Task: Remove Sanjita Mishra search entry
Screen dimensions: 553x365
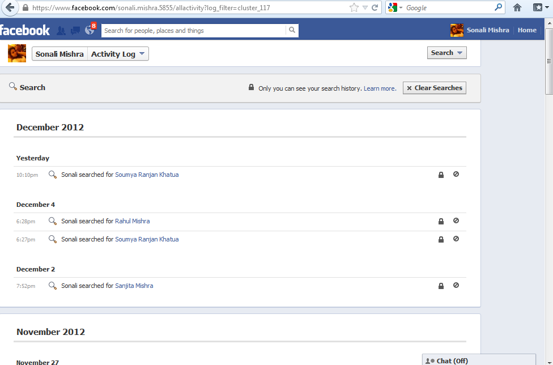Action: (x=456, y=285)
